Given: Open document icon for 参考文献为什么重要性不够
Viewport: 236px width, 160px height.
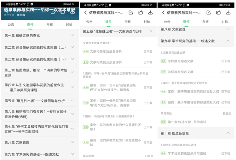Looking at the screenshot, I should pyautogui.click(x=85, y=143).
